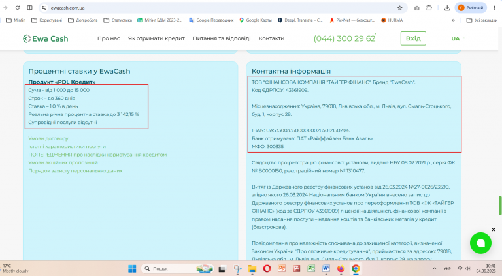502x276 pixels.
Task: Open Порядок захисту персональних даних link
Action: point(75,170)
